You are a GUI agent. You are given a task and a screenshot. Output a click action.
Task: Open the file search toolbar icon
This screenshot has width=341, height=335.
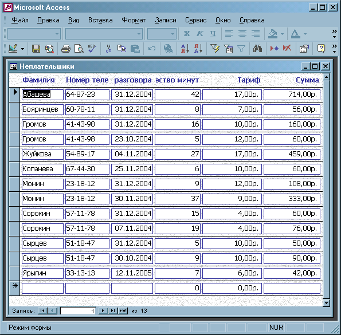point(50,49)
